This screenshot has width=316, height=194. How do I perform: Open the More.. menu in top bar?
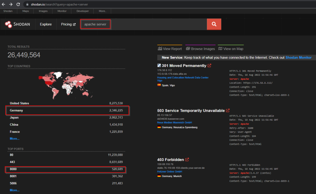click(x=102, y=11)
